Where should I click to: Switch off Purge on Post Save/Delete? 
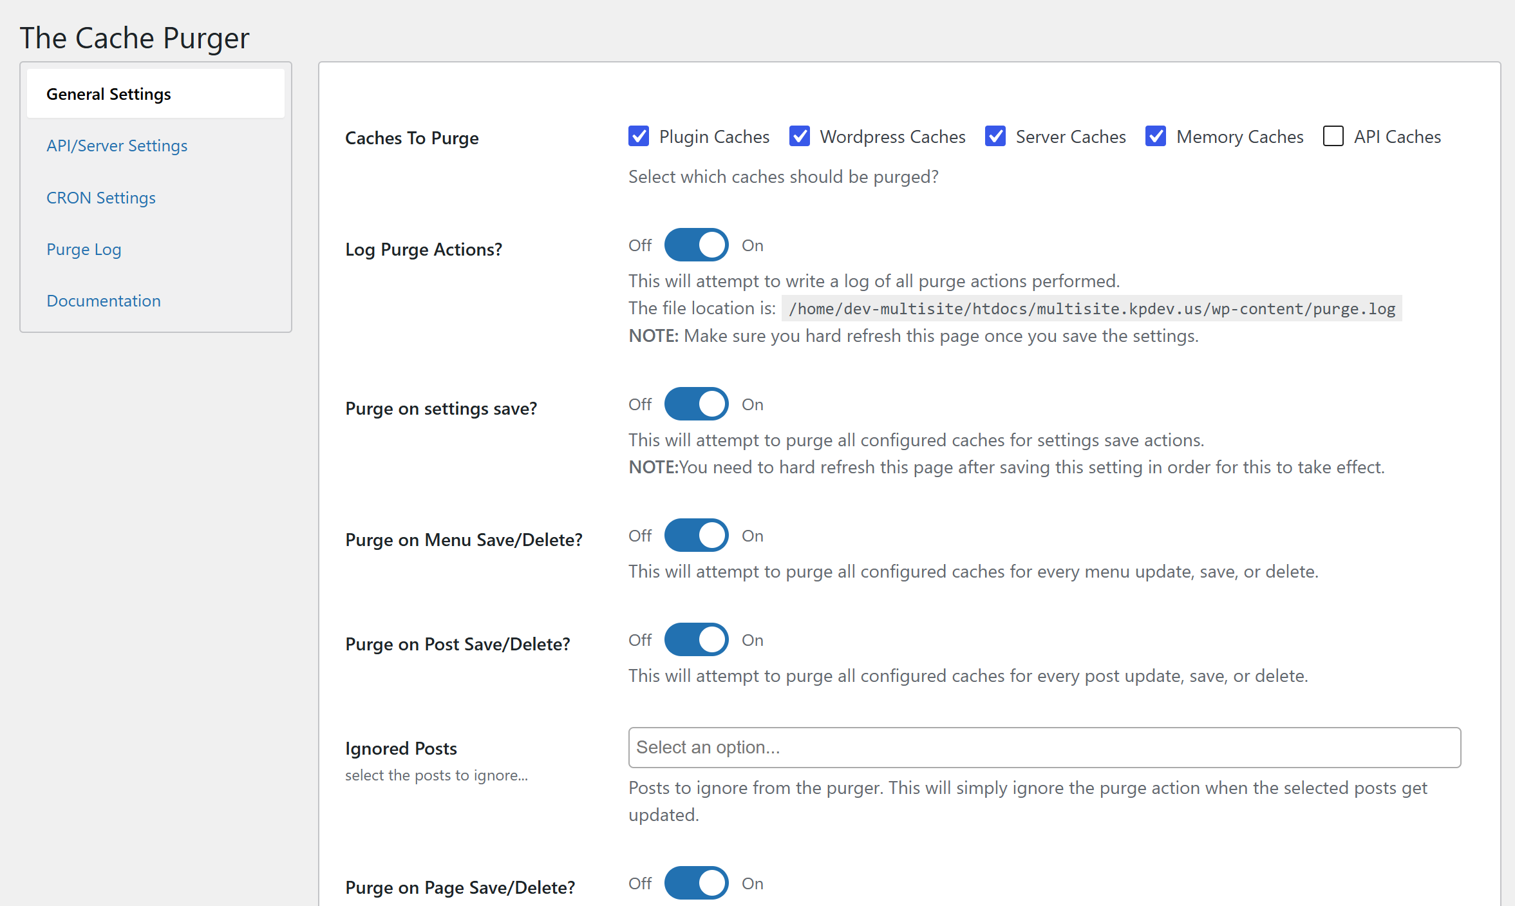click(x=696, y=640)
